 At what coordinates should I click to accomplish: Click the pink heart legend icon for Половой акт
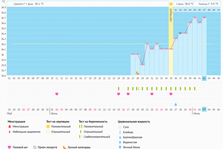click(x=9, y=147)
